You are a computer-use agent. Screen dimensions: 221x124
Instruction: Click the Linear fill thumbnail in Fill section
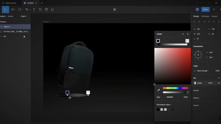pyautogui.click(x=195, y=83)
